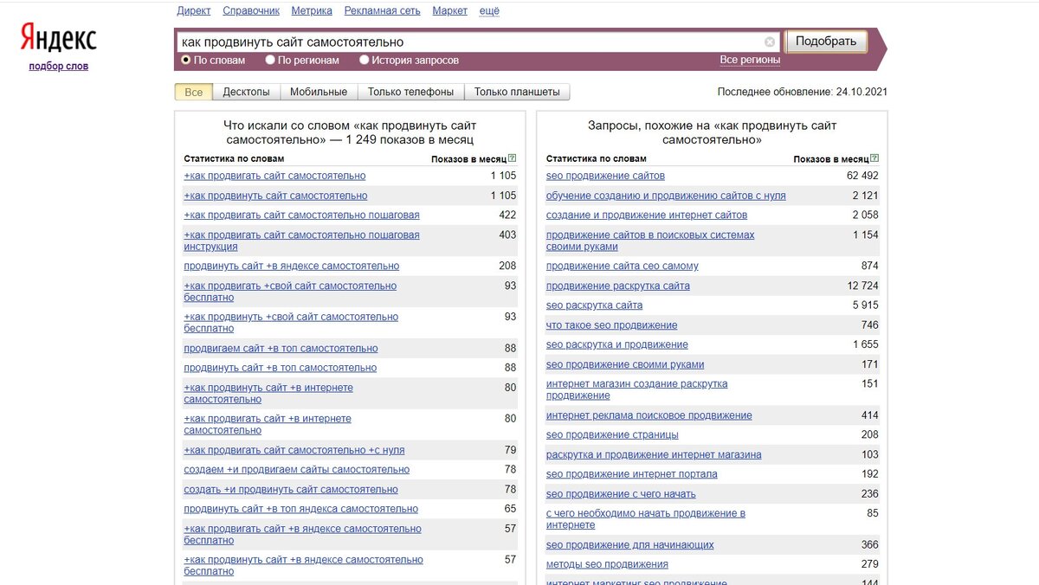
Task: Open the help icon beside right «Показов в месяц»
Action: (875, 157)
